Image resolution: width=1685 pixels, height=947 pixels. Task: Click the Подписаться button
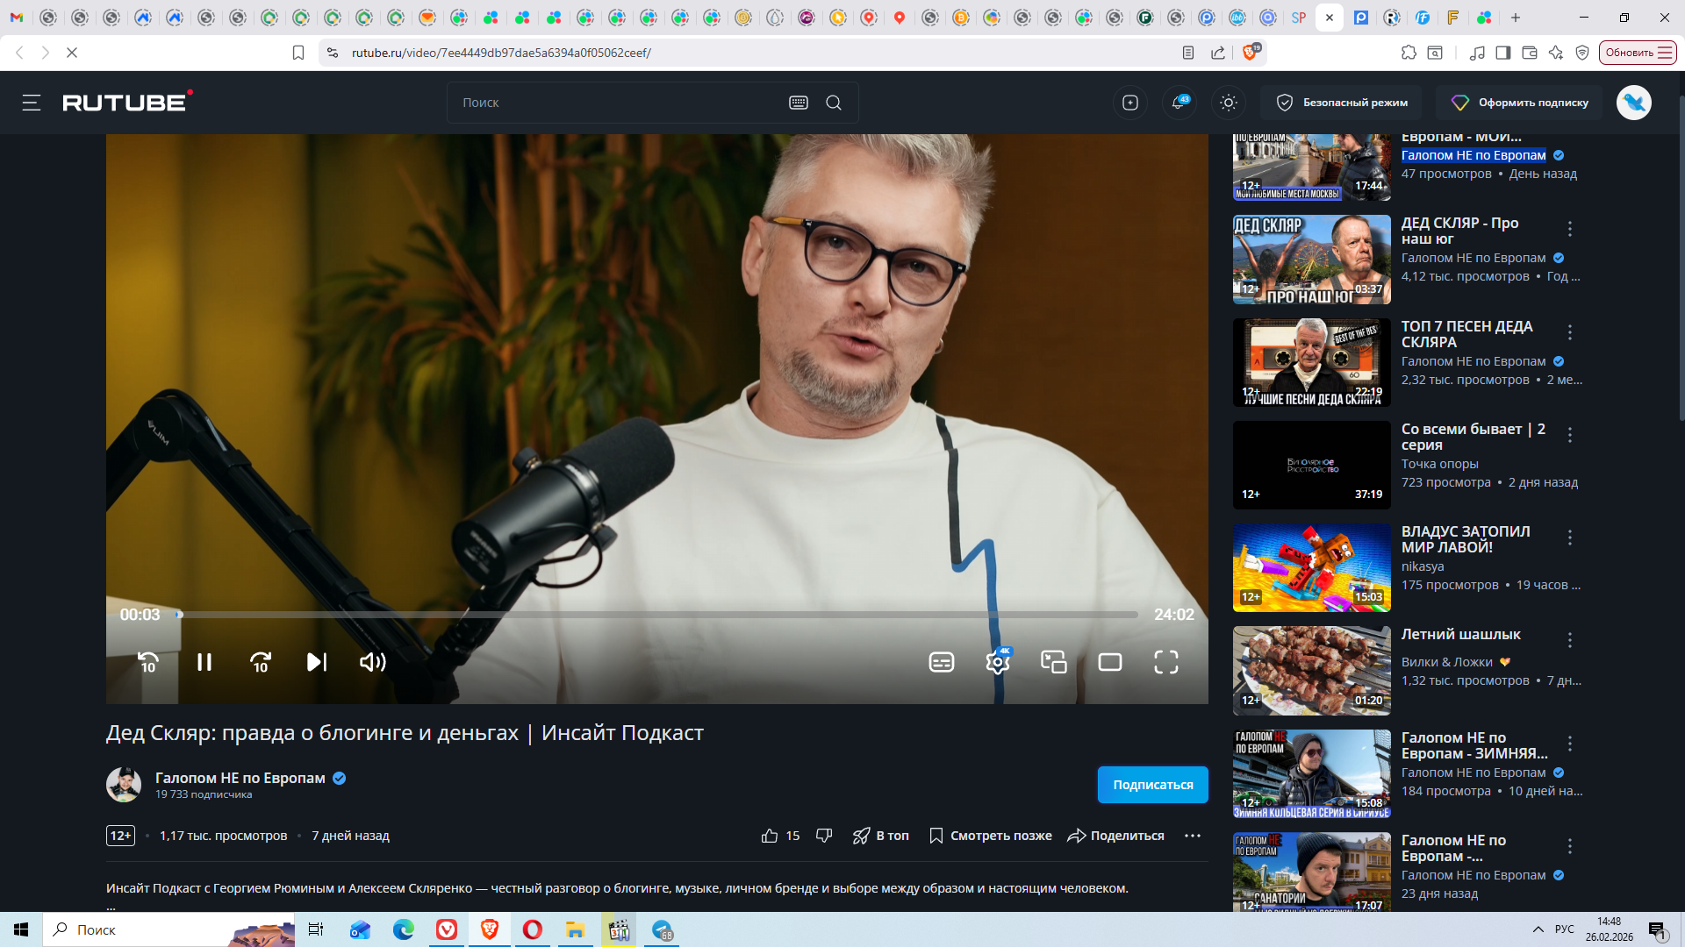pos(1152,785)
